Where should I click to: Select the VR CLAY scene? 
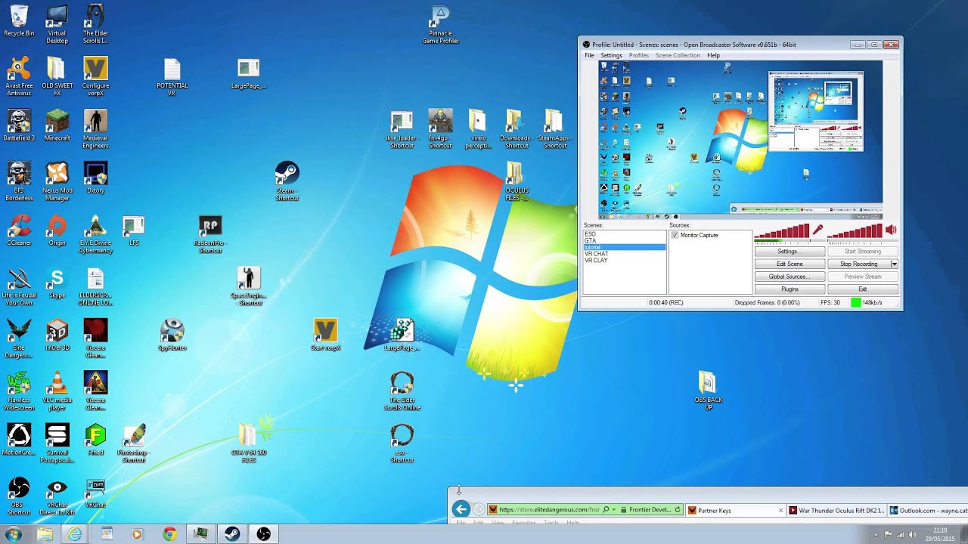pos(596,261)
